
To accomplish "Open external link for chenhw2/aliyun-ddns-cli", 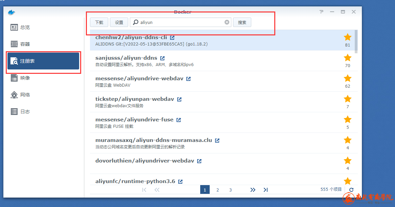I will click(x=172, y=38).
